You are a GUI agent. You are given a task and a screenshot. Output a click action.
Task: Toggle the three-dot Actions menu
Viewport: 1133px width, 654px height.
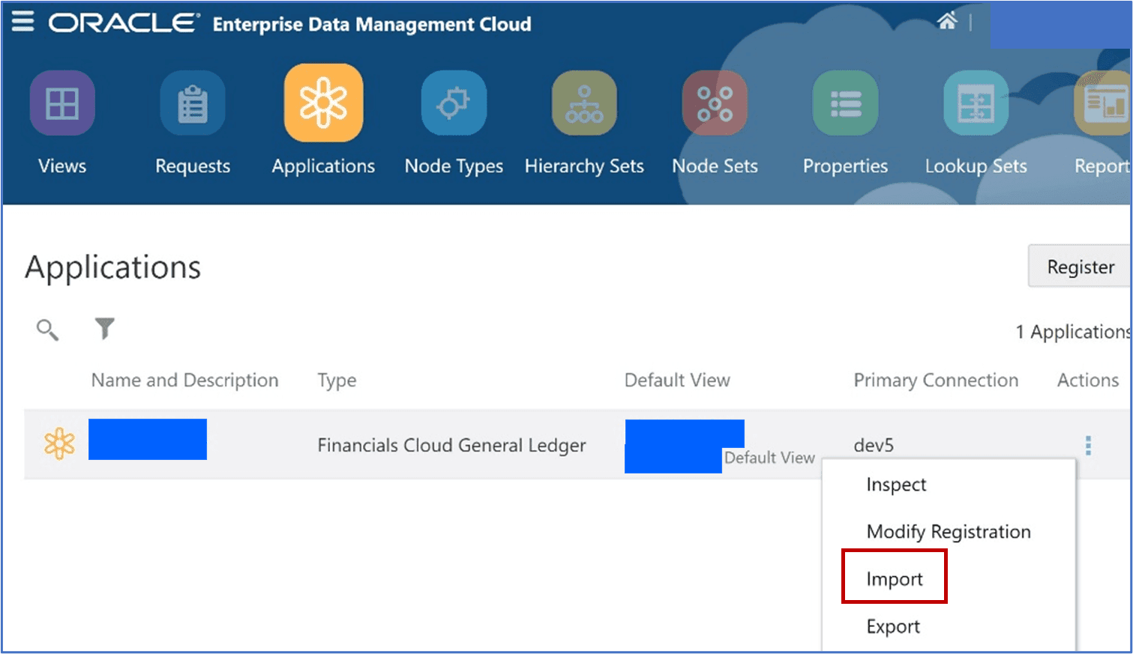1088,446
